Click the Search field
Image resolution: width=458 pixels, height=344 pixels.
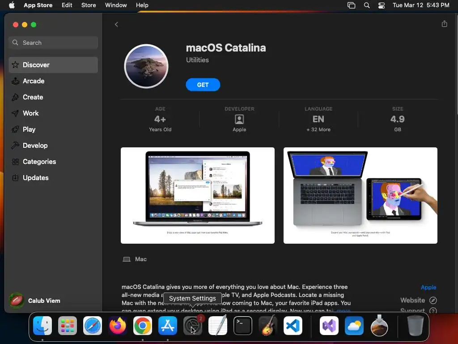pyautogui.click(x=53, y=43)
